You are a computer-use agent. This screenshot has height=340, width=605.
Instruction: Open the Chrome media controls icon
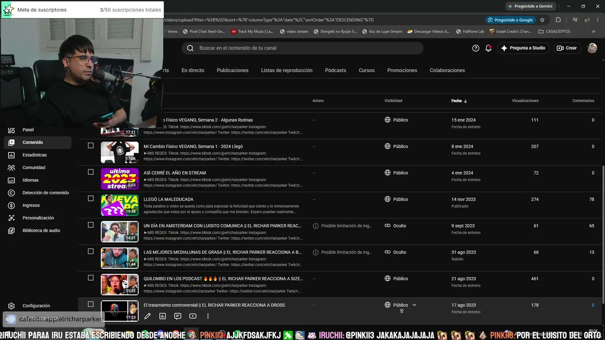click(x=575, y=20)
